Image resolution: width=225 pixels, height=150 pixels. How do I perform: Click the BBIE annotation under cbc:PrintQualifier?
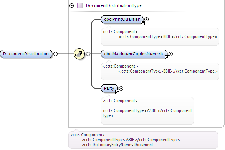(x=160, y=37)
